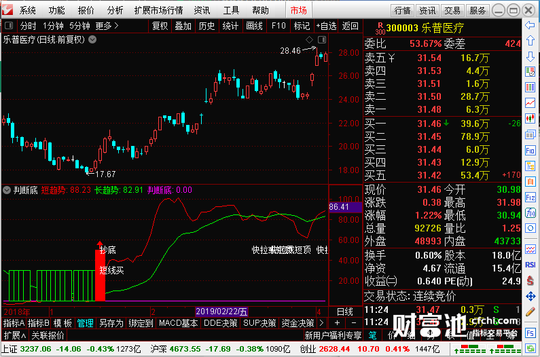Screen dimensions: 540x357
Task: Click the back left-arrow sidebar icon
Action: (x=530, y=25)
